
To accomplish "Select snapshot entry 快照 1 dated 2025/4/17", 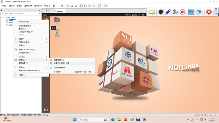I will (72, 72).
